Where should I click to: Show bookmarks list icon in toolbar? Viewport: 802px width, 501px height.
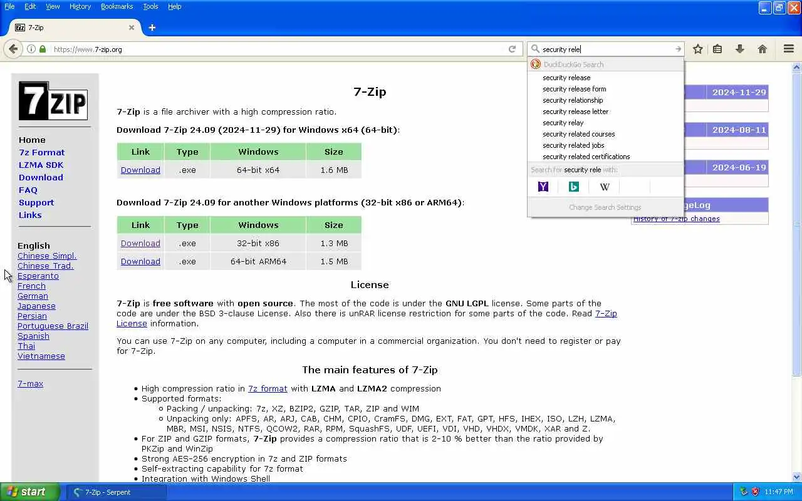click(x=717, y=49)
